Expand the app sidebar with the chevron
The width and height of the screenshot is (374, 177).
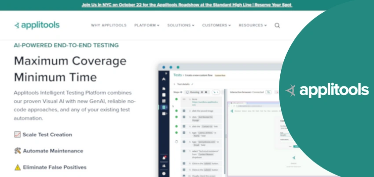(x=166, y=74)
